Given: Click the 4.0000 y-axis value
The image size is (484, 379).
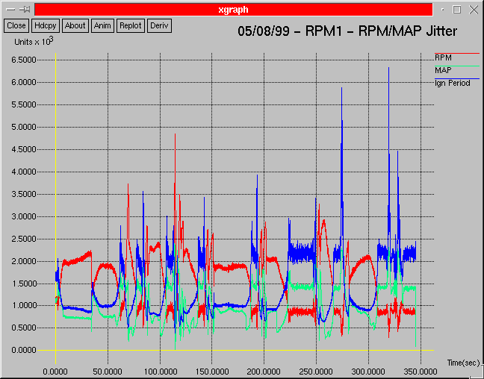Looking at the screenshot, I should [x=24, y=172].
